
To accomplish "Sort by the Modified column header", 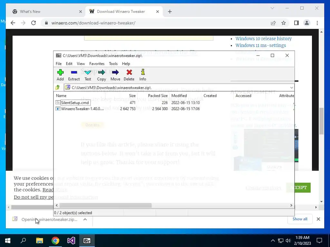I will click(179, 96).
